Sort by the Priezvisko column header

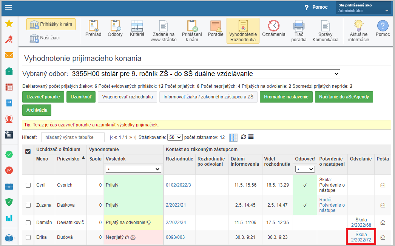[68, 159]
